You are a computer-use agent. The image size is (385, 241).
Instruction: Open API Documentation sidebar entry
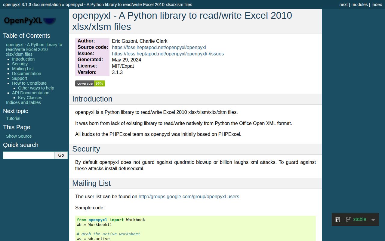[x=31, y=93]
